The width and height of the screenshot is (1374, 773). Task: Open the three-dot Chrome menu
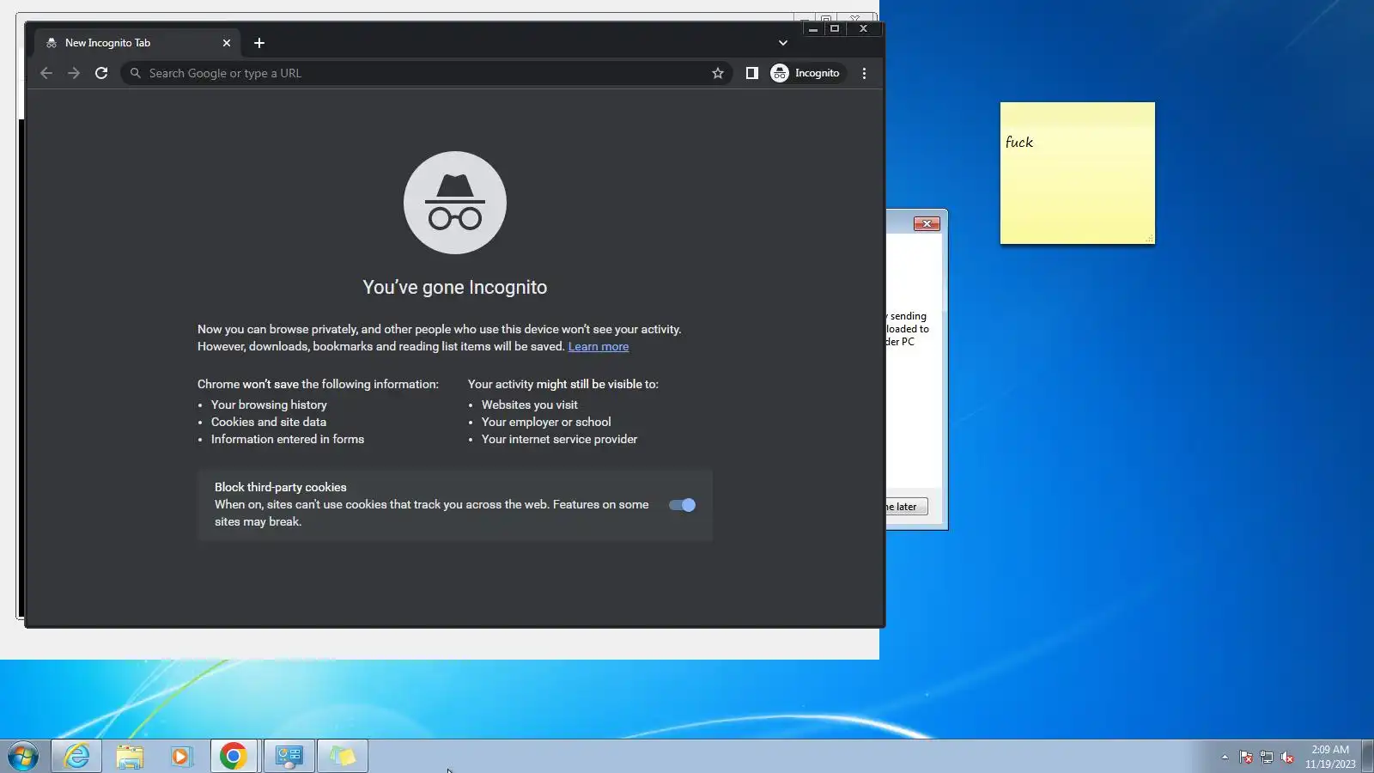864,73
